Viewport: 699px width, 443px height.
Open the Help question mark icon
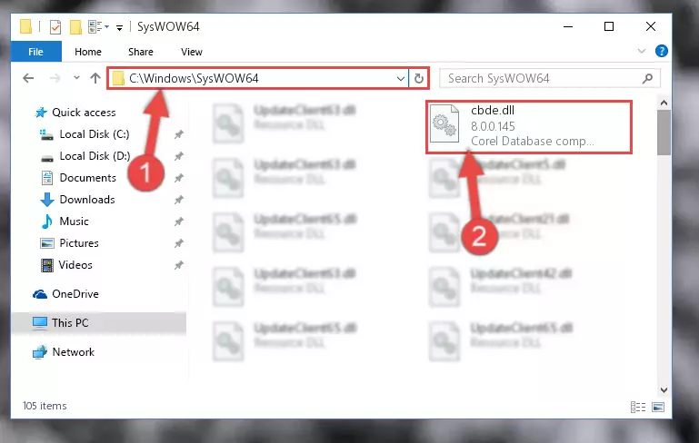tap(661, 51)
